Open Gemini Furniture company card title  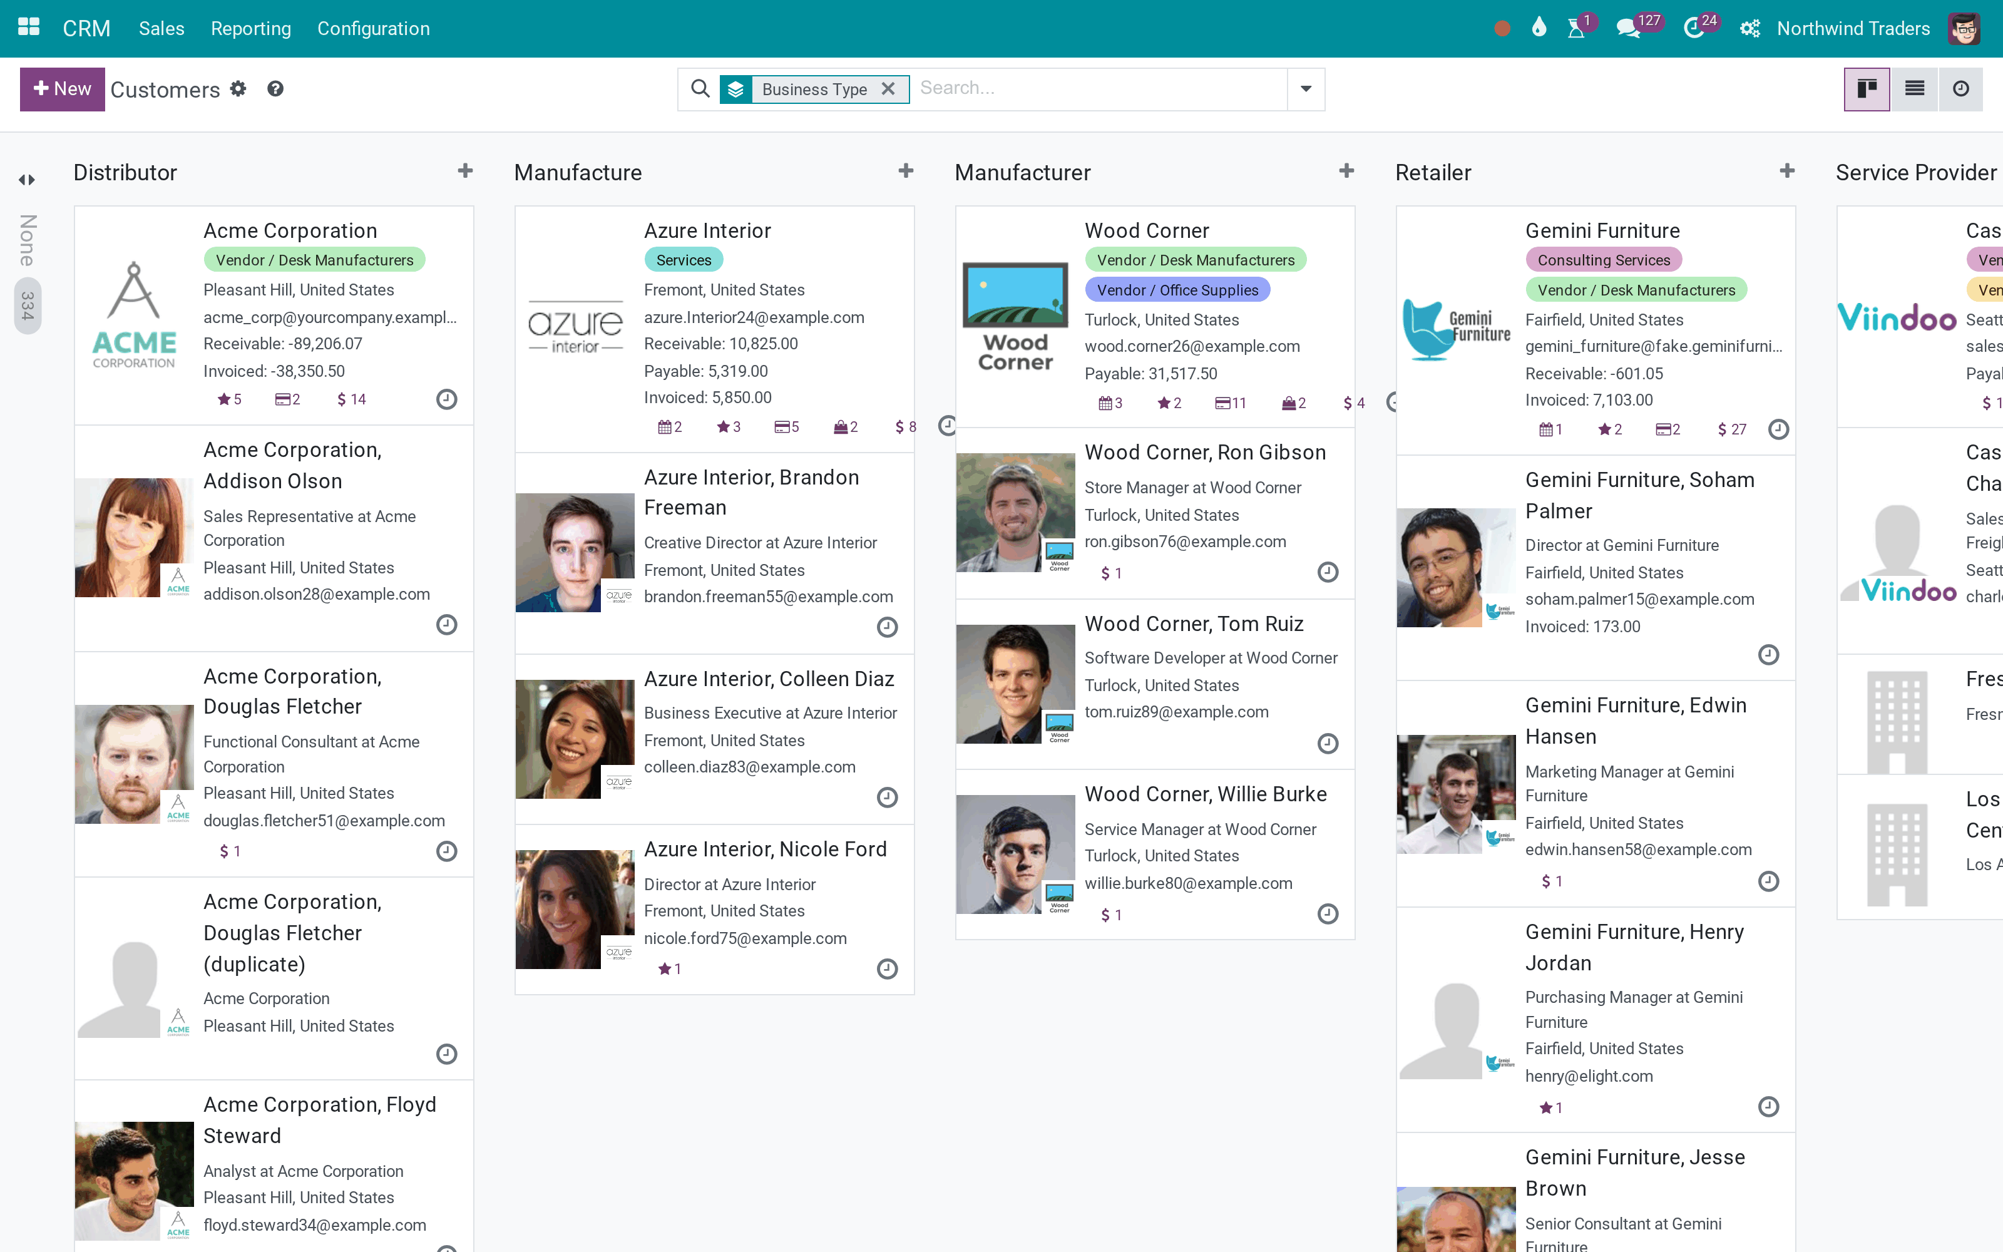click(x=1602, y=231)
